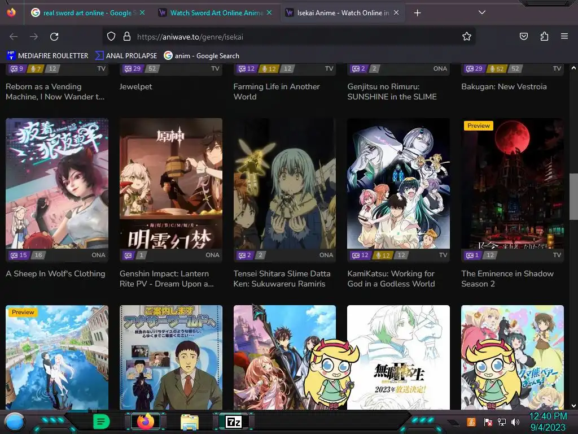Screen dimensions: 578x434
Task: Click A Sheep In Wolf's Clothing title
Action: point(55,274)
